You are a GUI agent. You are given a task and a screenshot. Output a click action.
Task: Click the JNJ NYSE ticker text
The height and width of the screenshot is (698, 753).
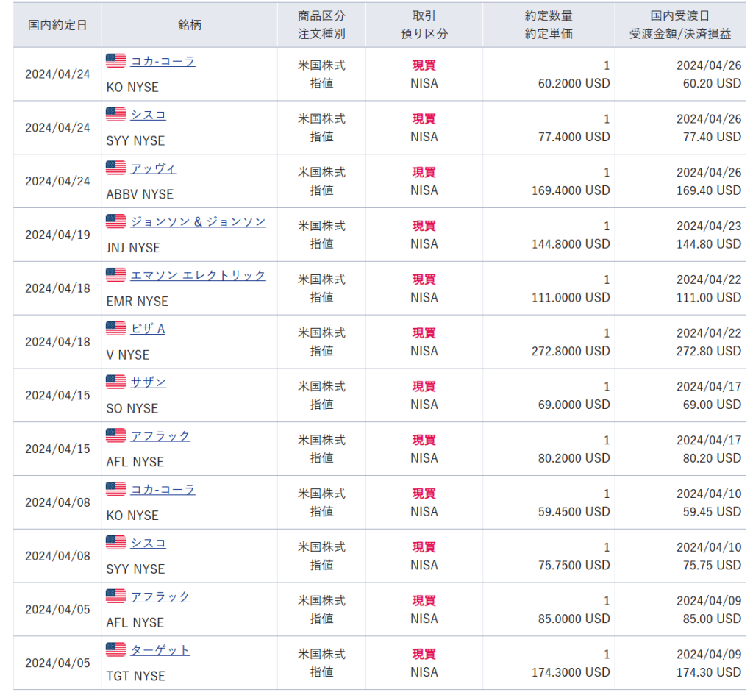point(133,248)
